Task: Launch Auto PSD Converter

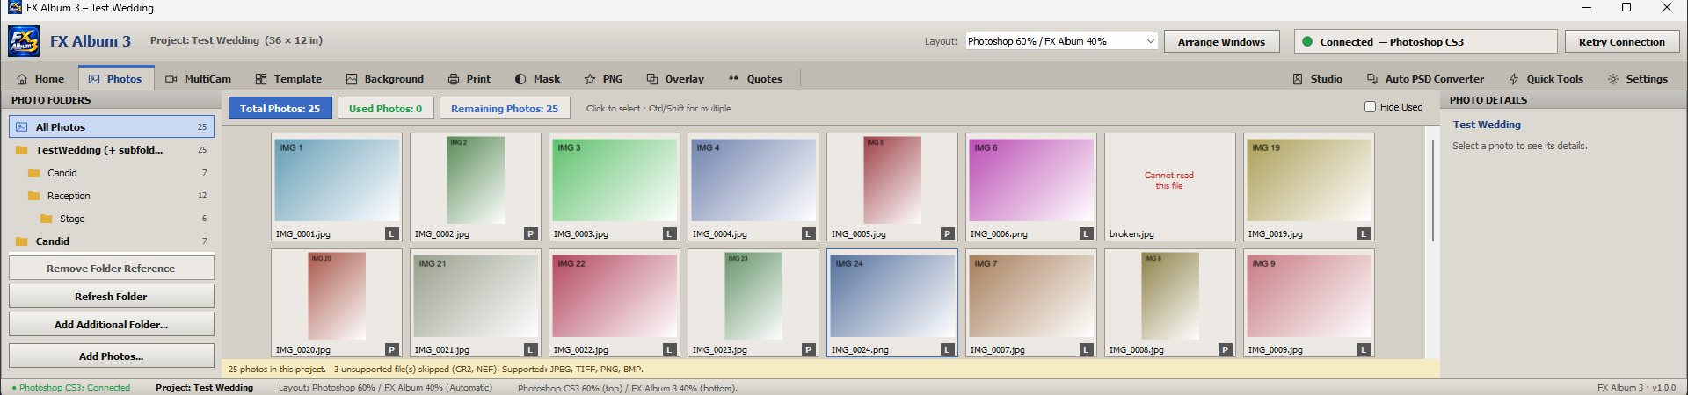Action: coord(1425,79)
